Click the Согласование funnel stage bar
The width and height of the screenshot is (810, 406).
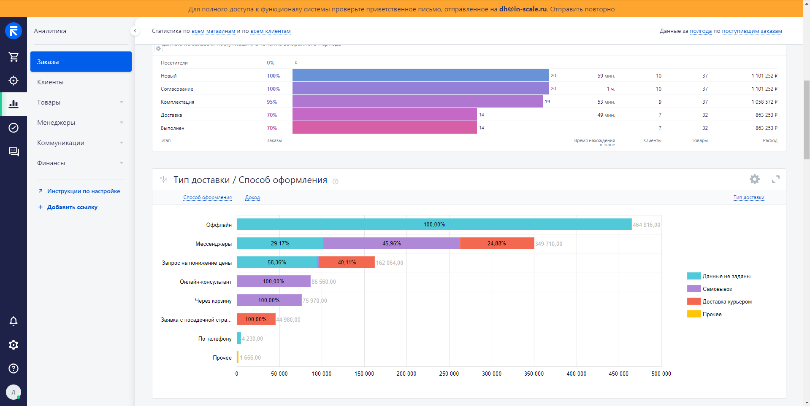pyautogui.click(x=420, y=88)
